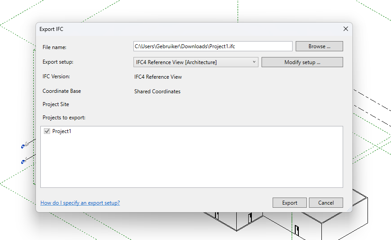This screenshot has height=240, width=391.
Task: Click the File name path field
Action: [212, 46]
